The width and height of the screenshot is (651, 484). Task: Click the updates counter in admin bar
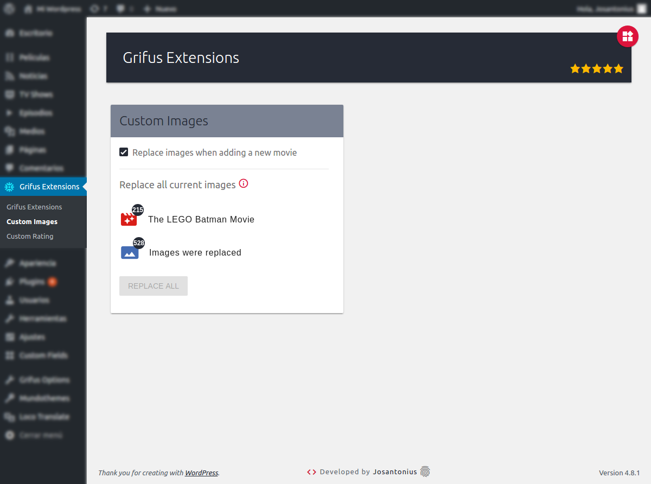click(98, 9)
